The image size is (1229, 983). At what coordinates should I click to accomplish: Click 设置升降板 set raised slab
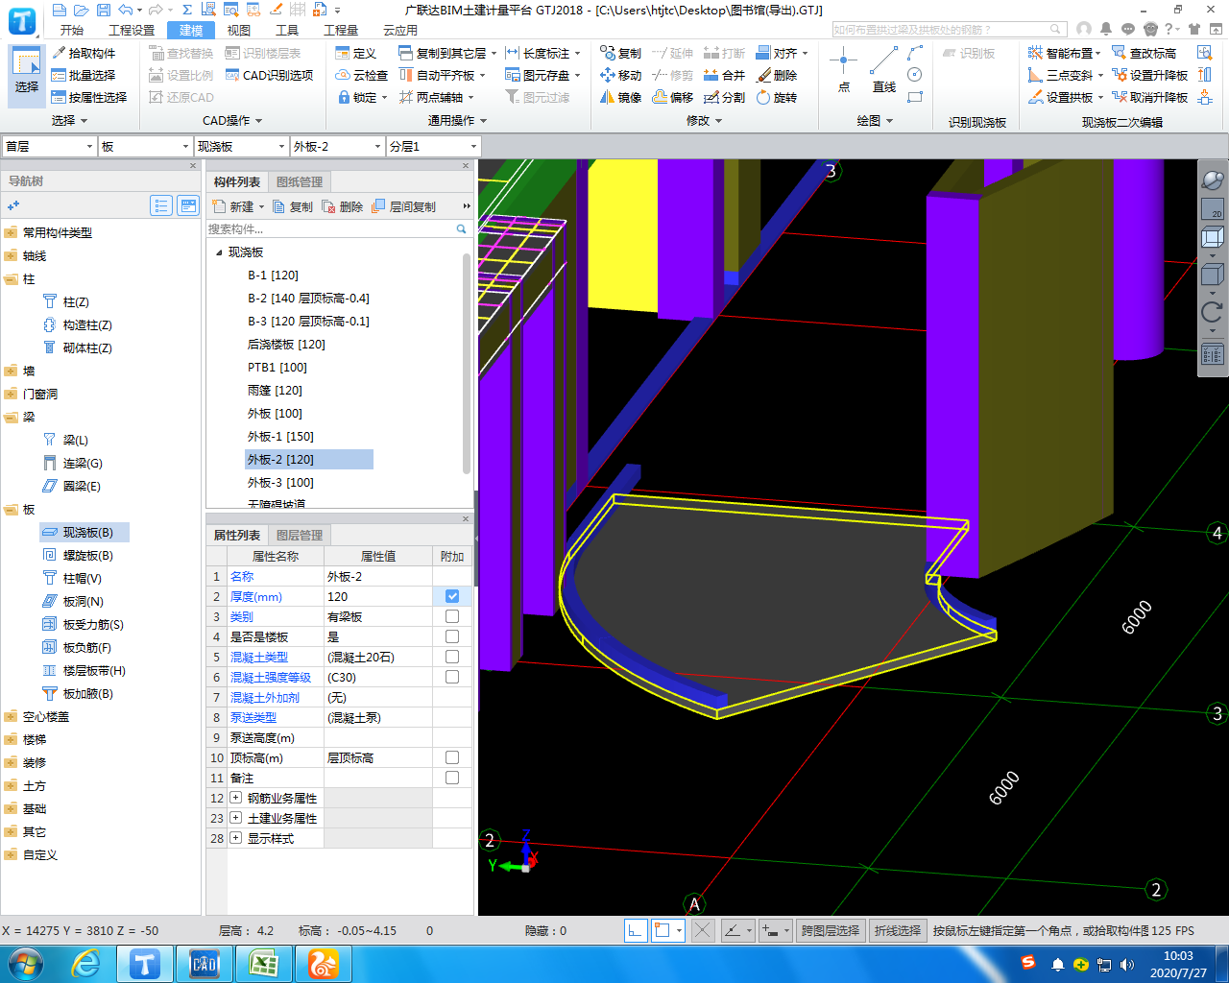coord(1149,75)
